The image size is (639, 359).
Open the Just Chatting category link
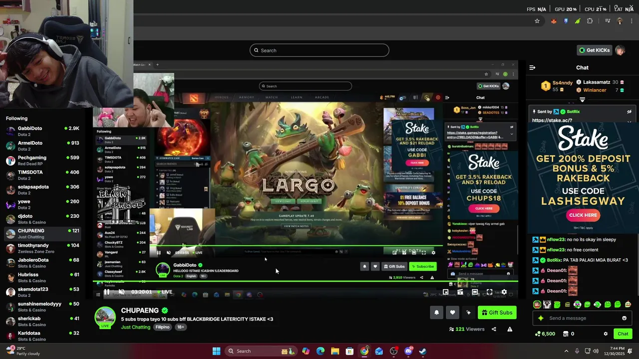point(135,327)
